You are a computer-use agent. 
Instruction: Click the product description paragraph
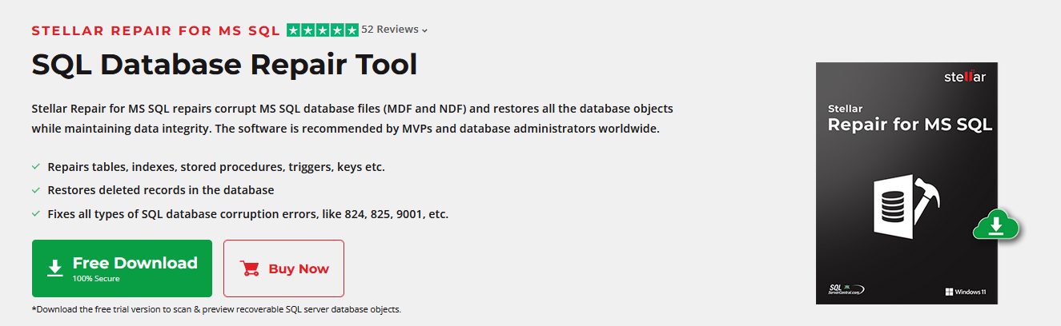(352, 118)
